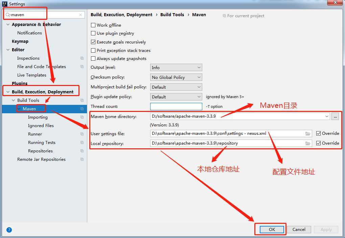Open the Output level dropdown

[x=176, y=67]
